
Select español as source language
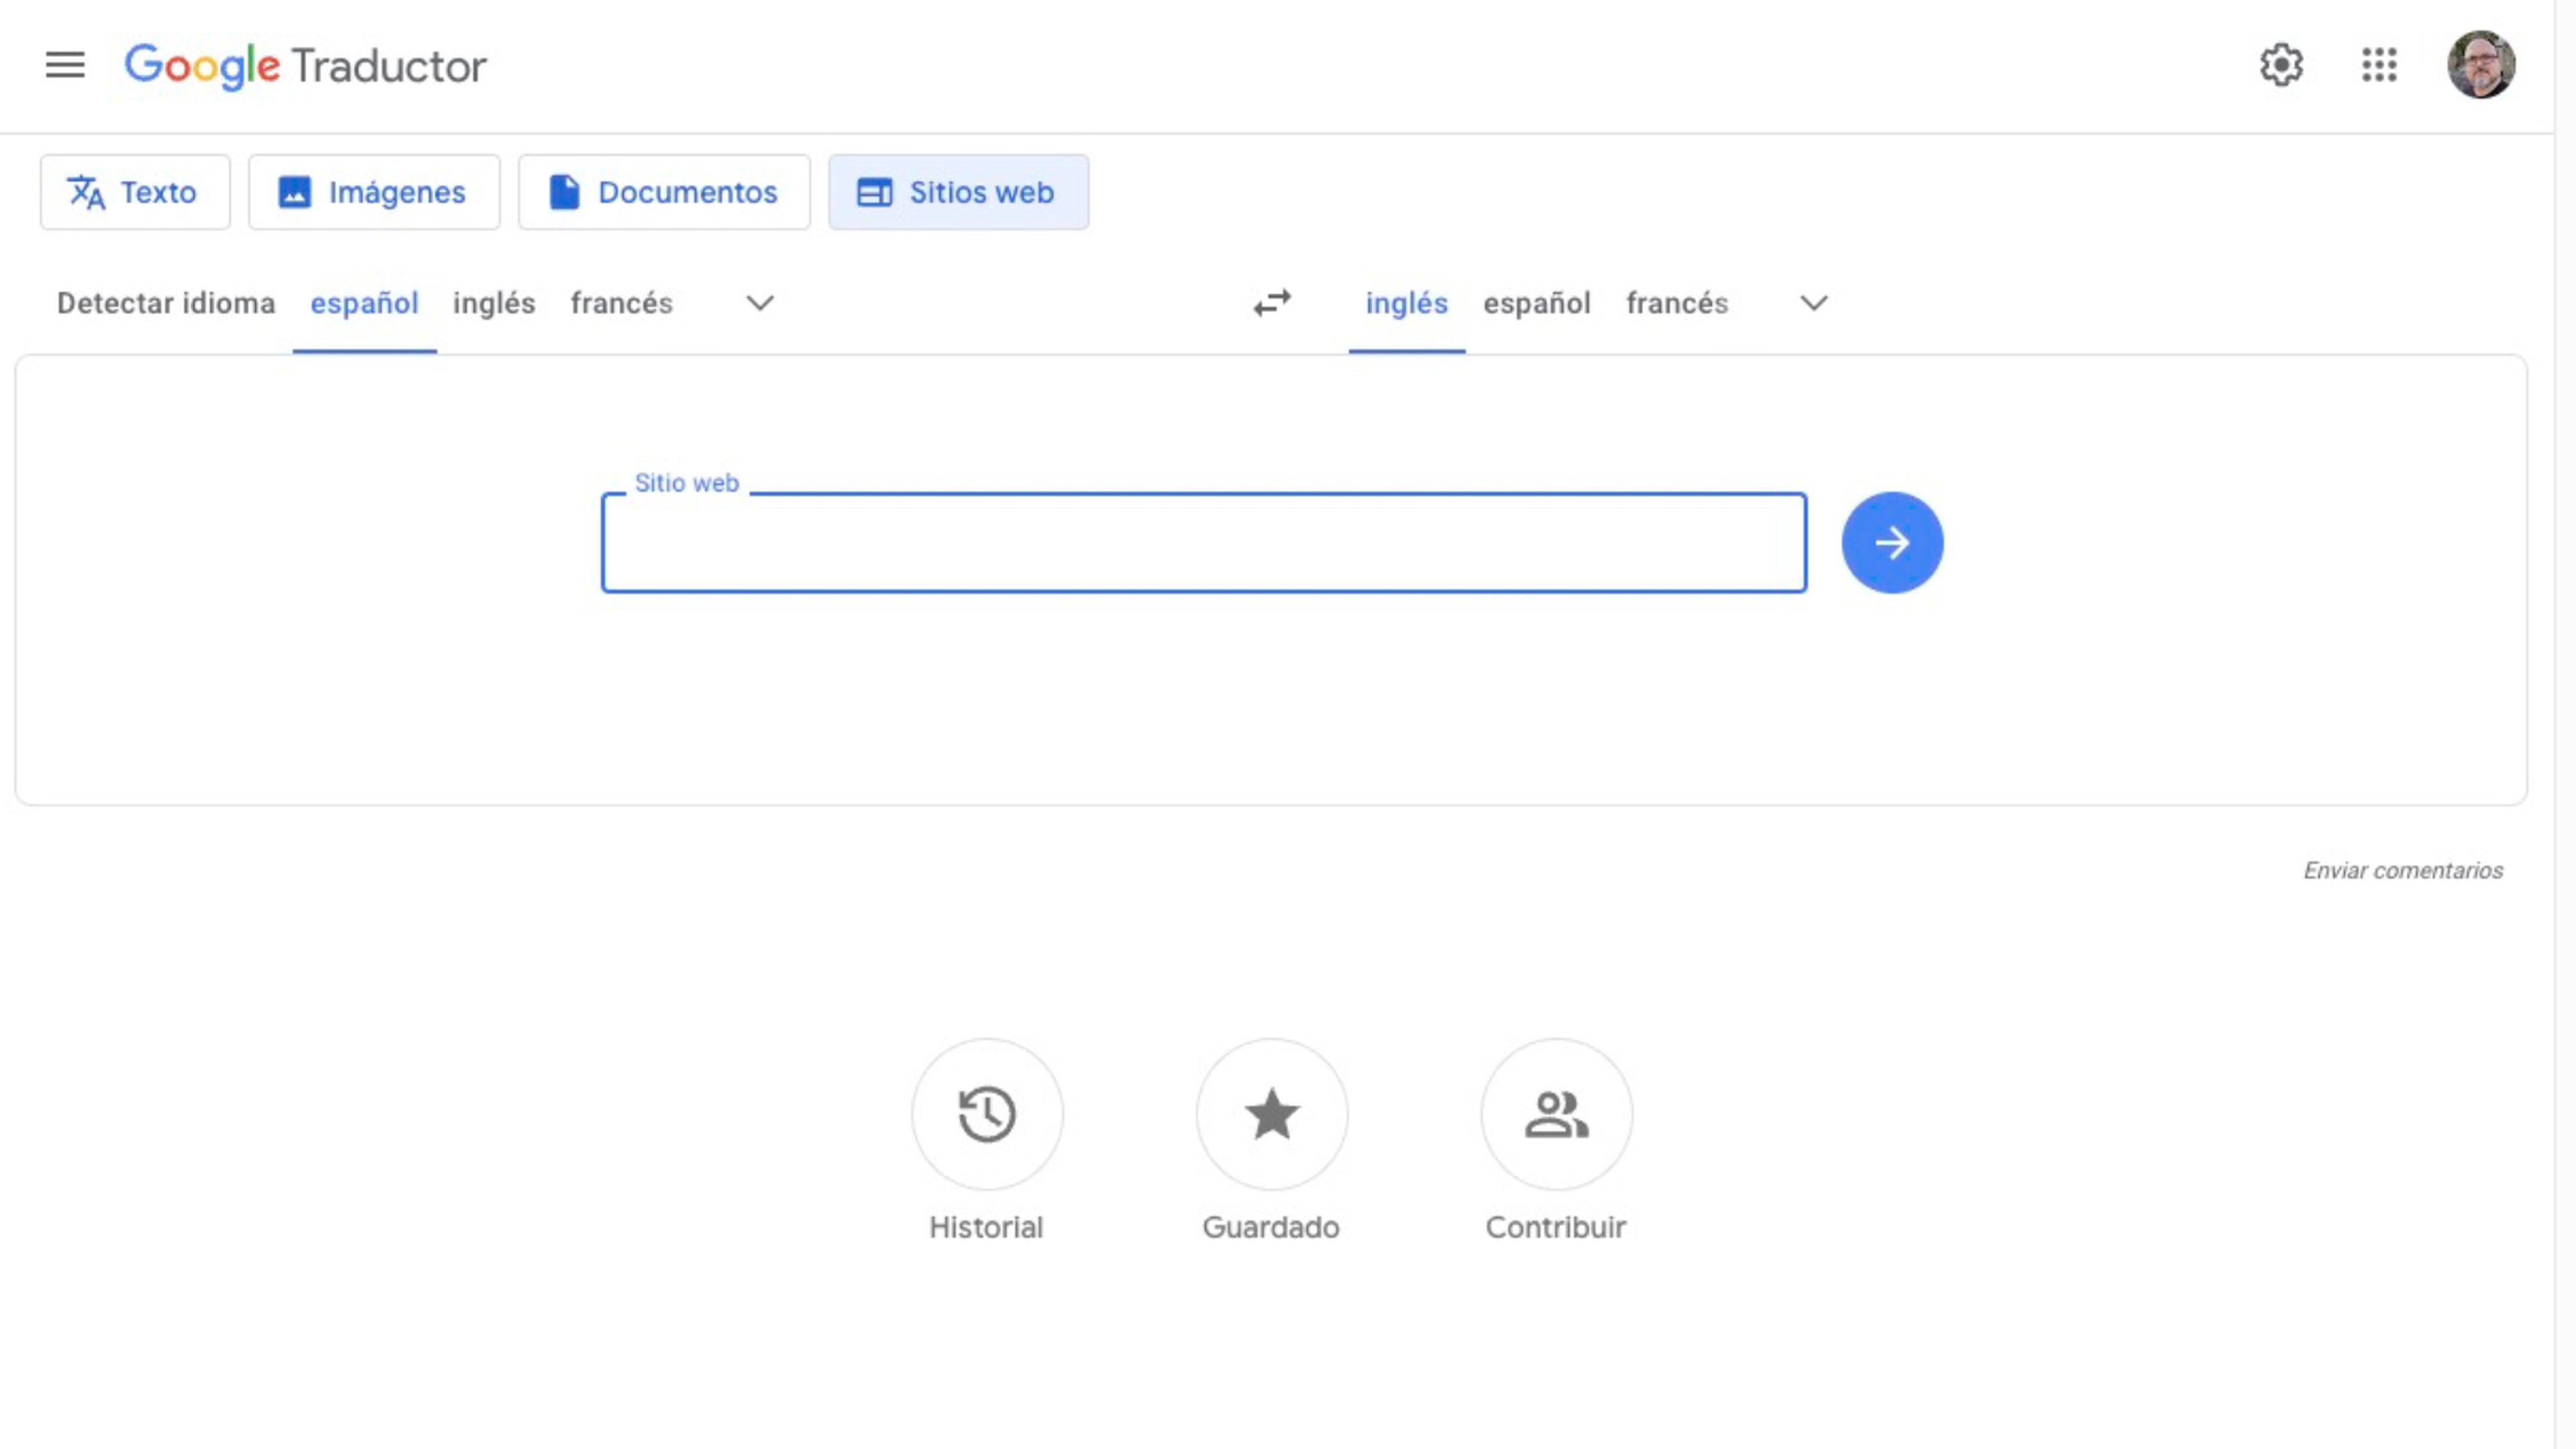coord(364,303)
